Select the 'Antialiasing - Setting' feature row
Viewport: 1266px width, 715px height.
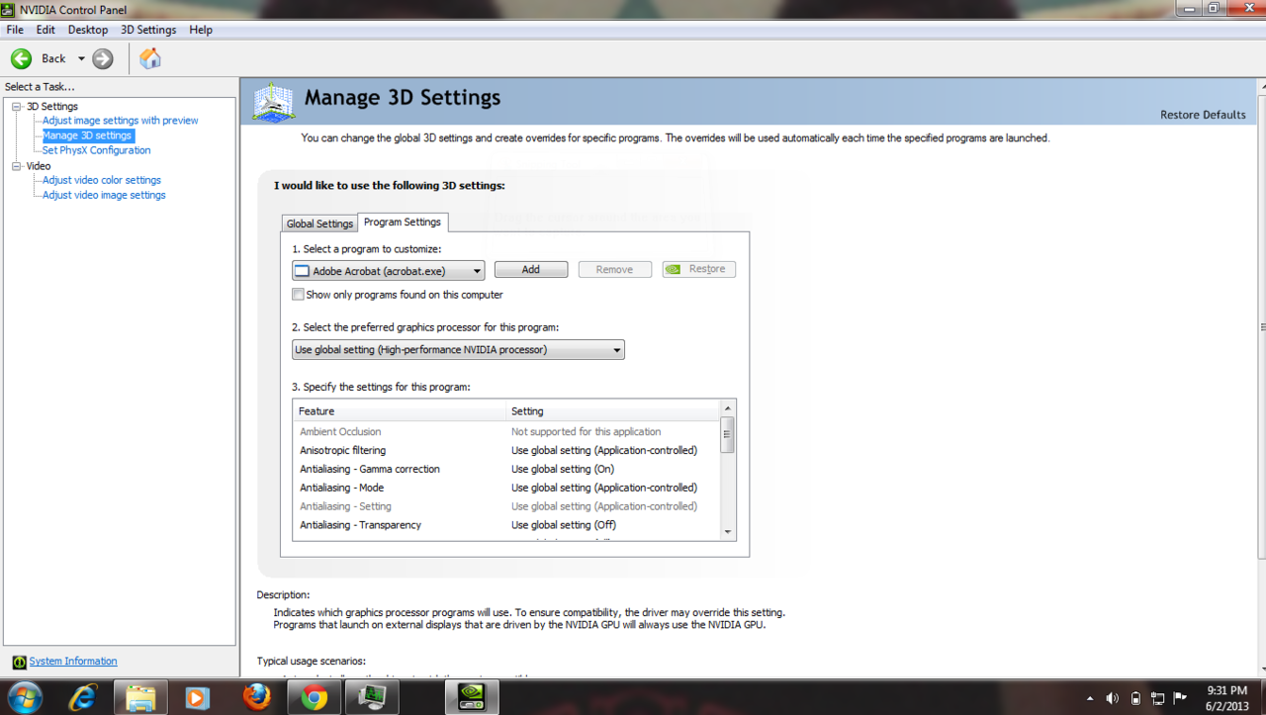(507, 506)
